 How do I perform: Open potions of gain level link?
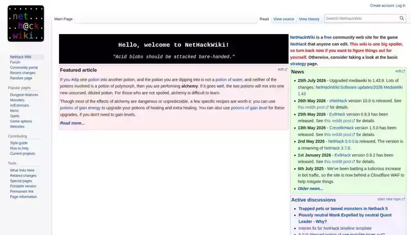(249, 108)
